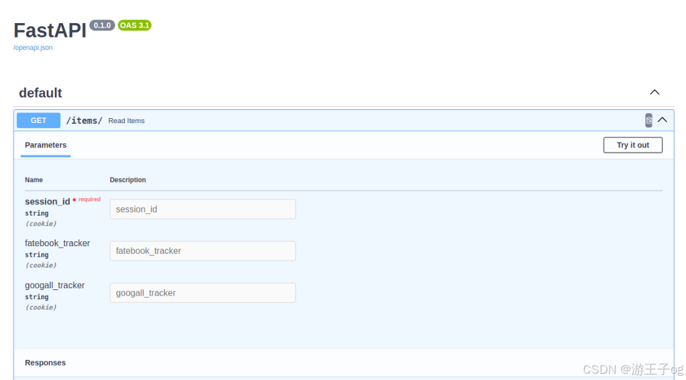Click the FastAPI page title
Viewport: 686px width, 380px height.
click(49, 30)
